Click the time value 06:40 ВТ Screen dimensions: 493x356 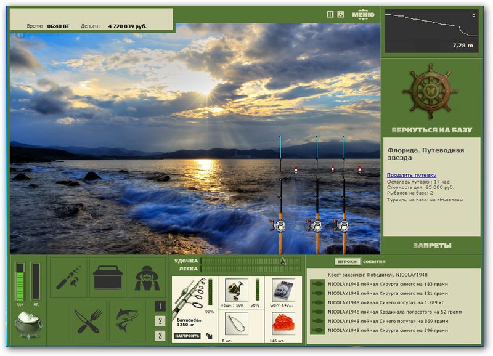point(58,26)
